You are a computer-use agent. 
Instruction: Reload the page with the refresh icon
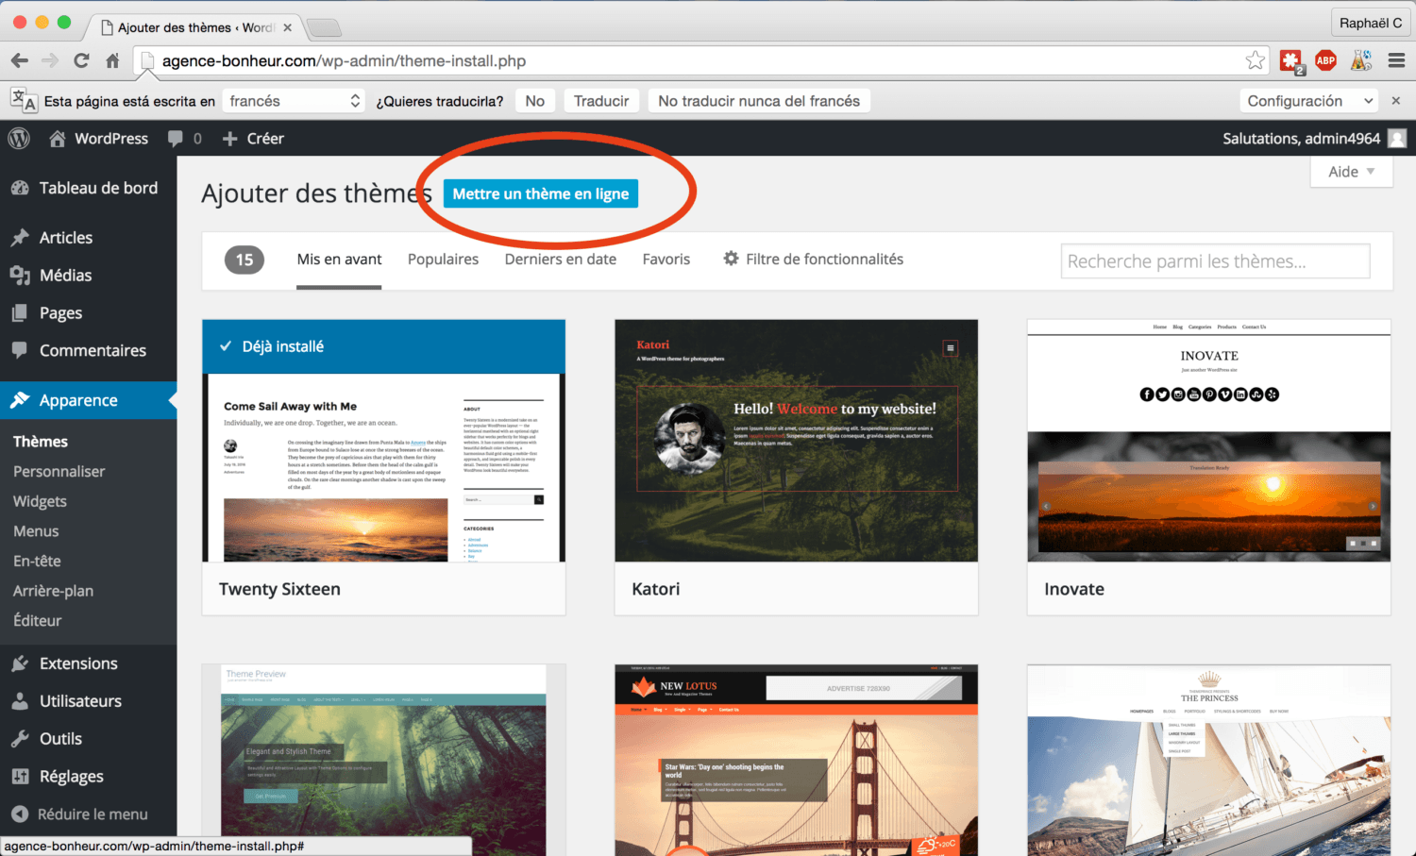tap(81, 60)
